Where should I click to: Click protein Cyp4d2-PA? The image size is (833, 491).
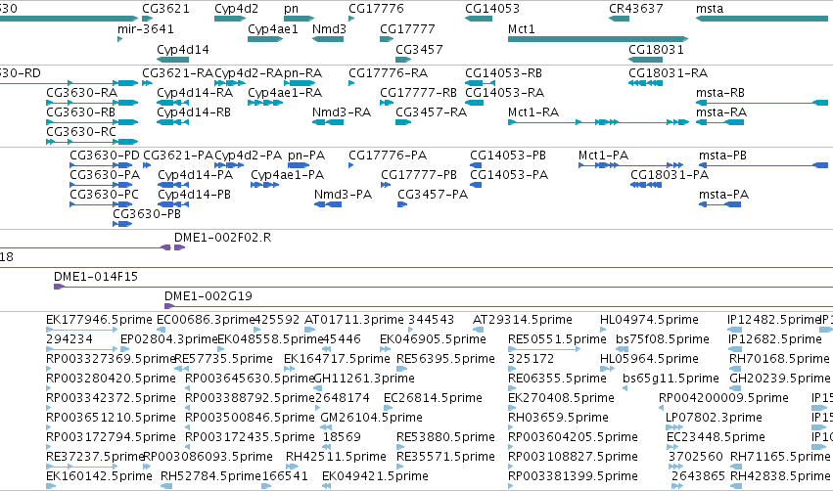coord(249,156)
